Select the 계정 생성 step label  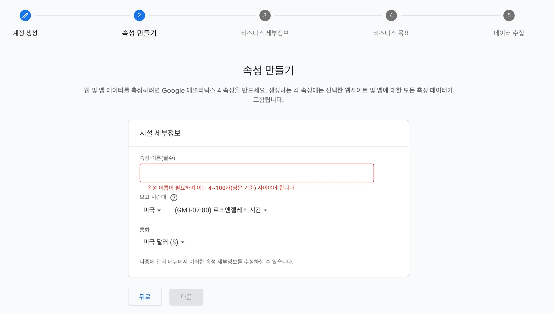(x=25, y=33)
